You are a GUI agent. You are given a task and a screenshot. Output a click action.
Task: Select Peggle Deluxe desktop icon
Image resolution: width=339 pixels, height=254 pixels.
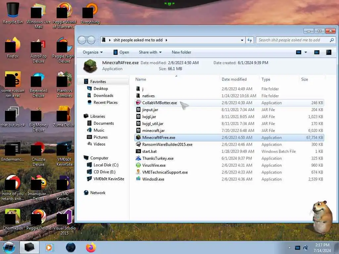[38, 220]
